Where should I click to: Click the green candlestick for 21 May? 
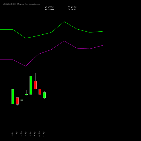(x=44, y=95)
